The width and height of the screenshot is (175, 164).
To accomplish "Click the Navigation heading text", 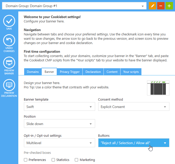I will tap(32, 30).
